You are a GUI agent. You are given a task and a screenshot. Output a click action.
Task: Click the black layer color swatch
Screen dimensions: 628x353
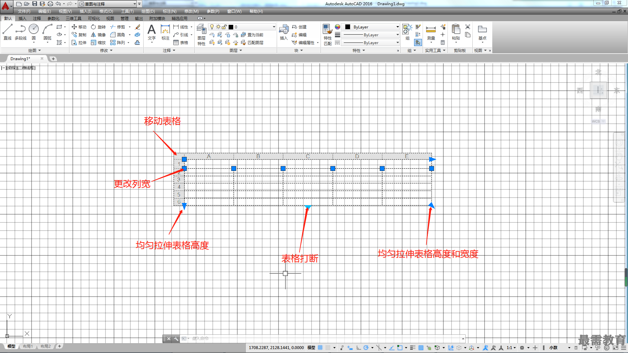(231, 27)
